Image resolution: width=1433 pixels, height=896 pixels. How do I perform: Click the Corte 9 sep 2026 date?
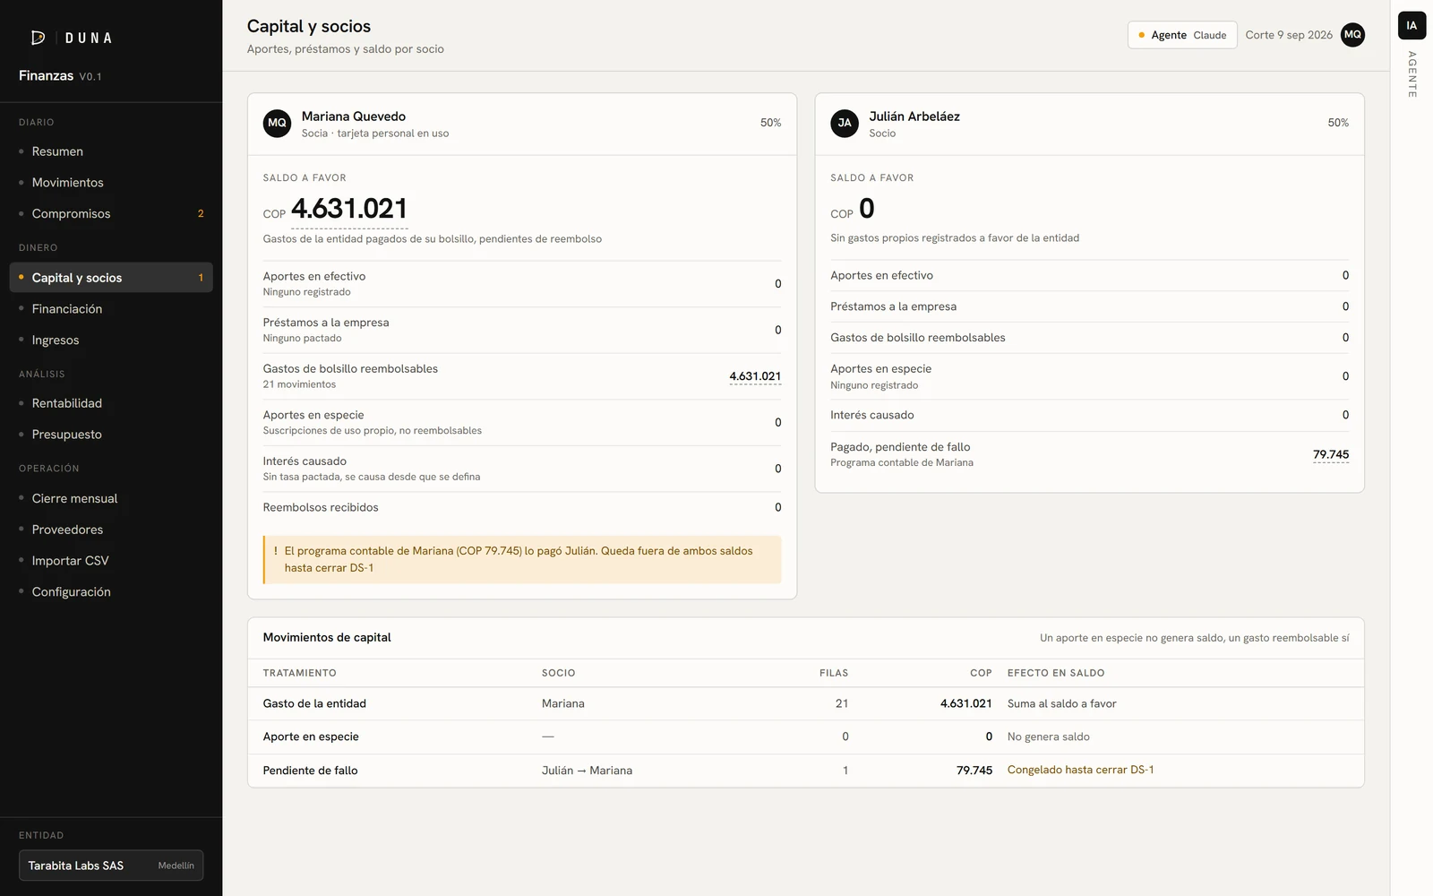[x=1289, y=35]
